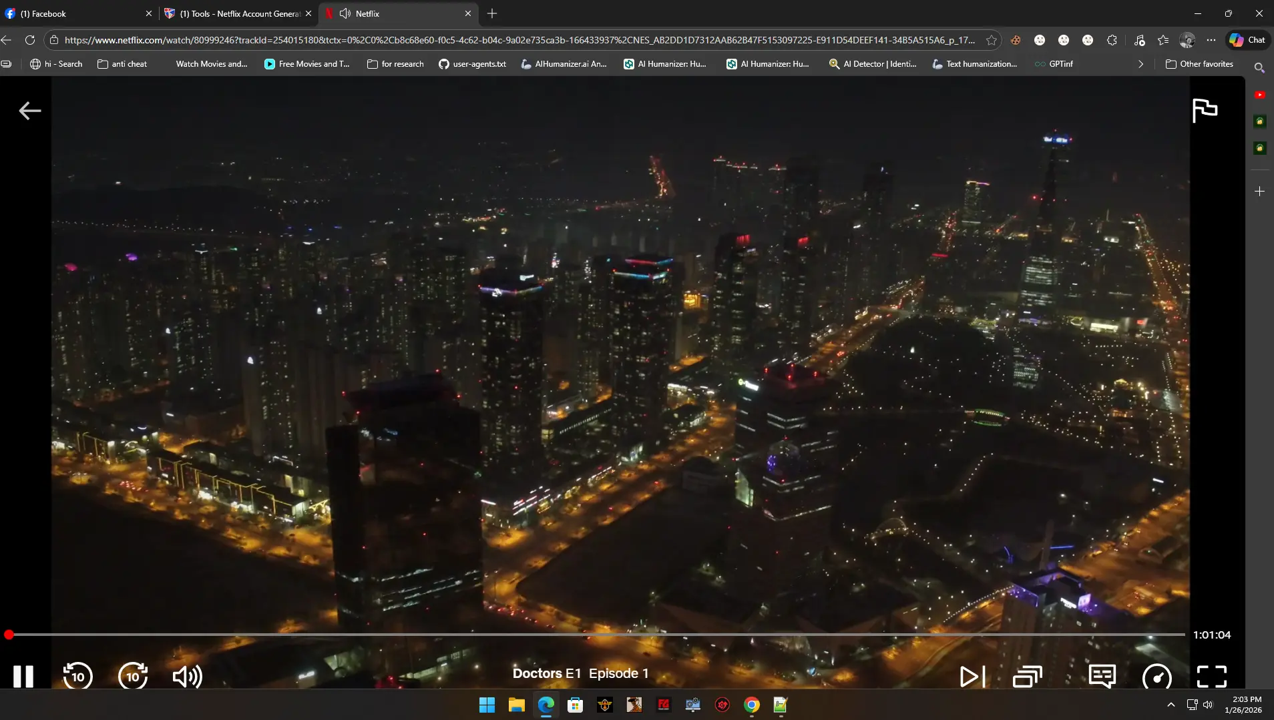View site information lock icon
The height and width of the screenshot is (720, 1274).
click(54, 40)
